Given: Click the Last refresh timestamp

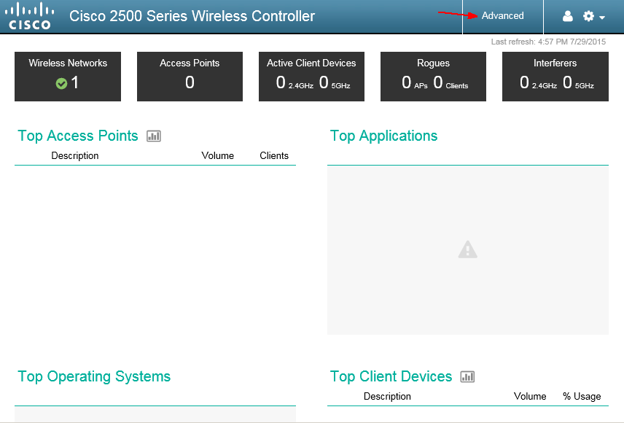Looking at the screenshot, I should point(548,42).
